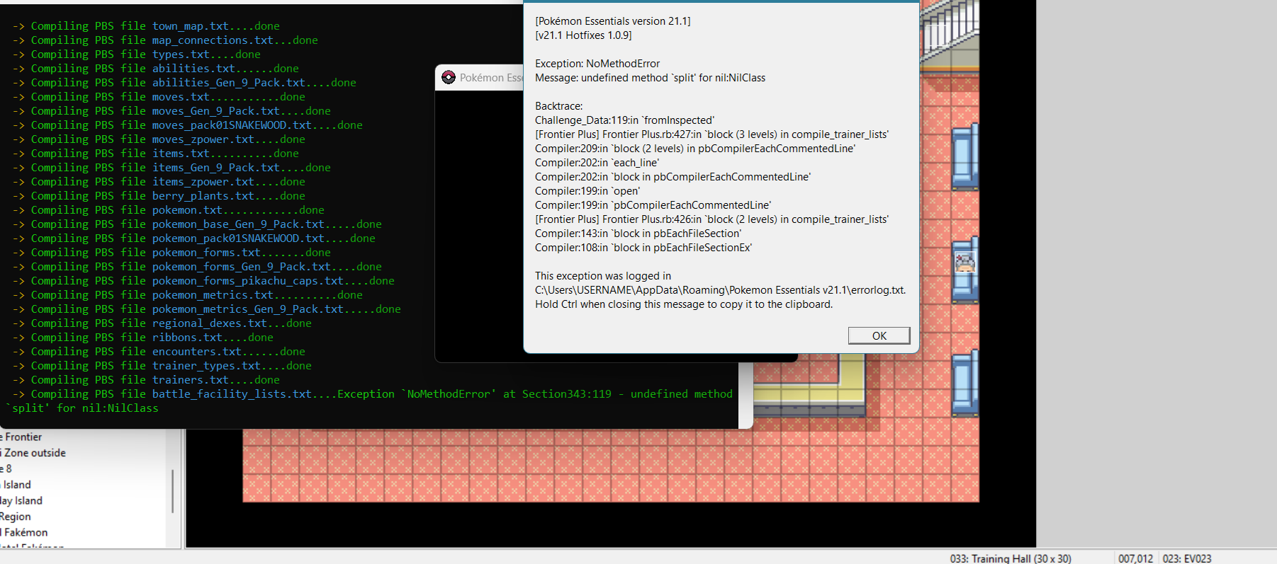Click the console line for regional_dexes.txt
This screenshot has width=1277, height=564.
[x=162, y=323]
